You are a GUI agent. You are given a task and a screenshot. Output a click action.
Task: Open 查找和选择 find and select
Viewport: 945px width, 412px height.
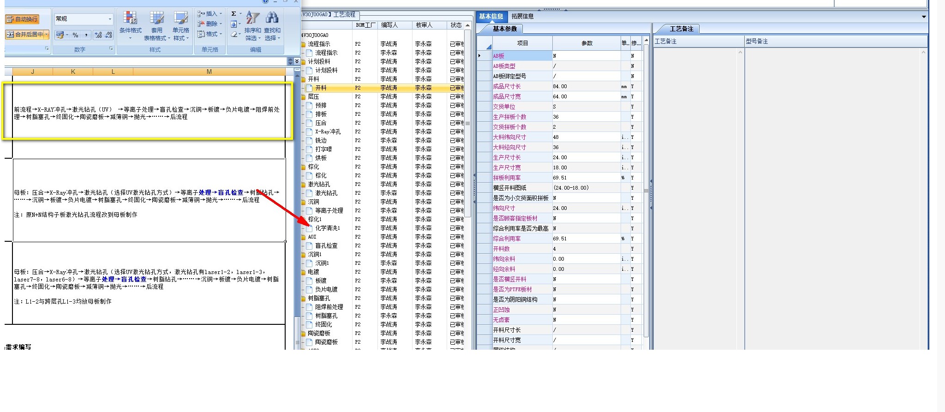point(272,26)
